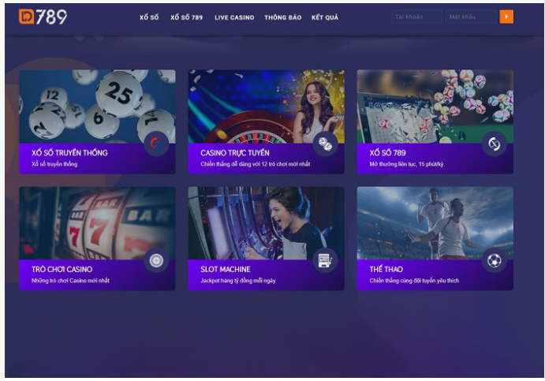Open Thông Báo notifications menu
The width and height of the screenshot is (545, 381).
[282, 17]
